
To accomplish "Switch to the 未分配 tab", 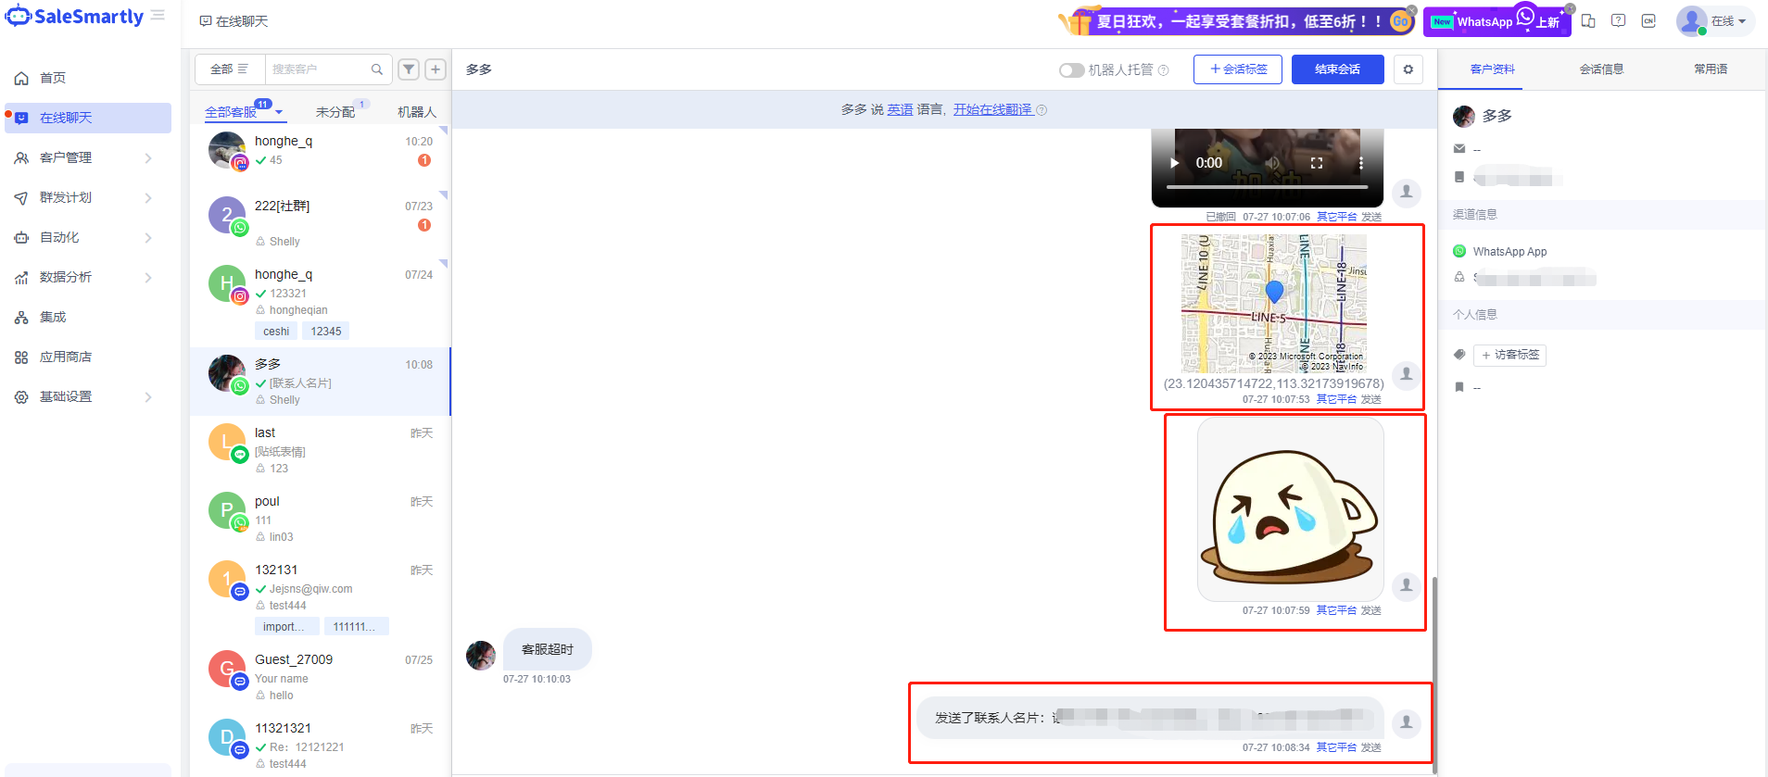I will [335, 112].
